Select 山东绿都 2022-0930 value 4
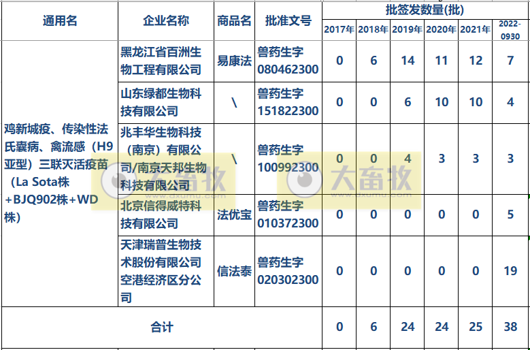Screen dimensions: 530x350 (510, 102)
